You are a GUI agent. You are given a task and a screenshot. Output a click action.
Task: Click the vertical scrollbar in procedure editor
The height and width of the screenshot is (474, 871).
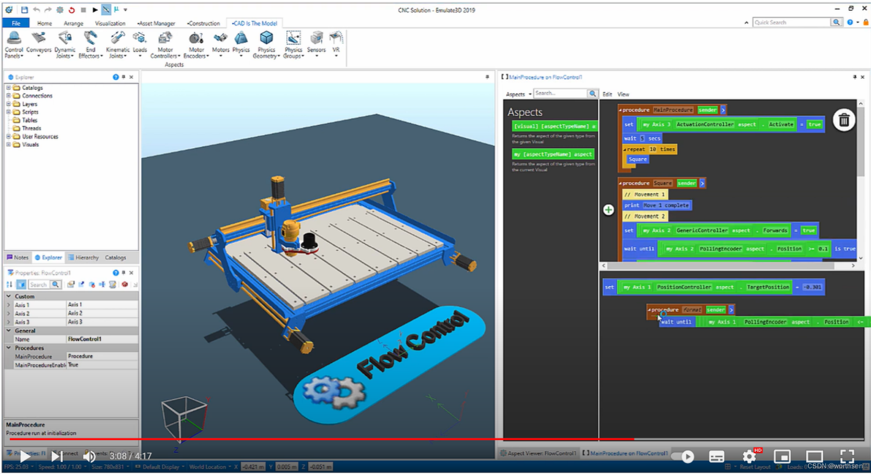pyautogui.click(x=861, y=142)
